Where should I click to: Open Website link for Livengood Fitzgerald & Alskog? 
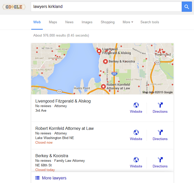tap(136, 111)
